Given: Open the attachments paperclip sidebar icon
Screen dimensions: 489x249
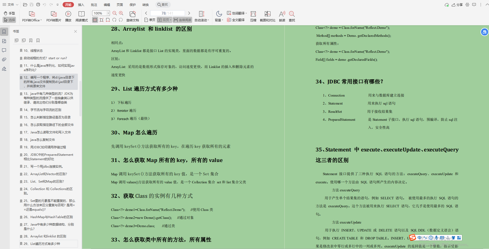Looking at the screenshot, I should 4,59.
